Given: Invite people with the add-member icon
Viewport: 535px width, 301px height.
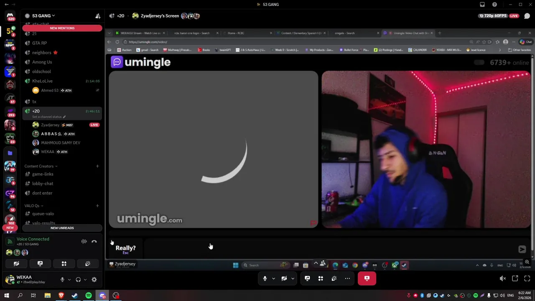Looking at the screenshot, I should tap(98, 16).
